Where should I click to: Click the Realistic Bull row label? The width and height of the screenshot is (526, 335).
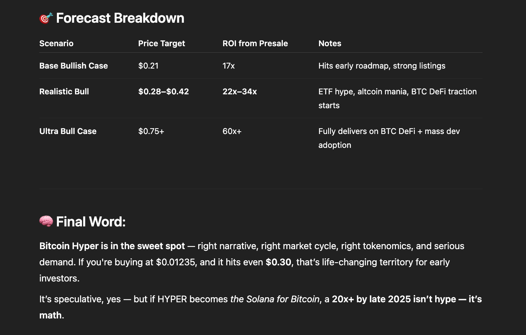click(64, 92)
